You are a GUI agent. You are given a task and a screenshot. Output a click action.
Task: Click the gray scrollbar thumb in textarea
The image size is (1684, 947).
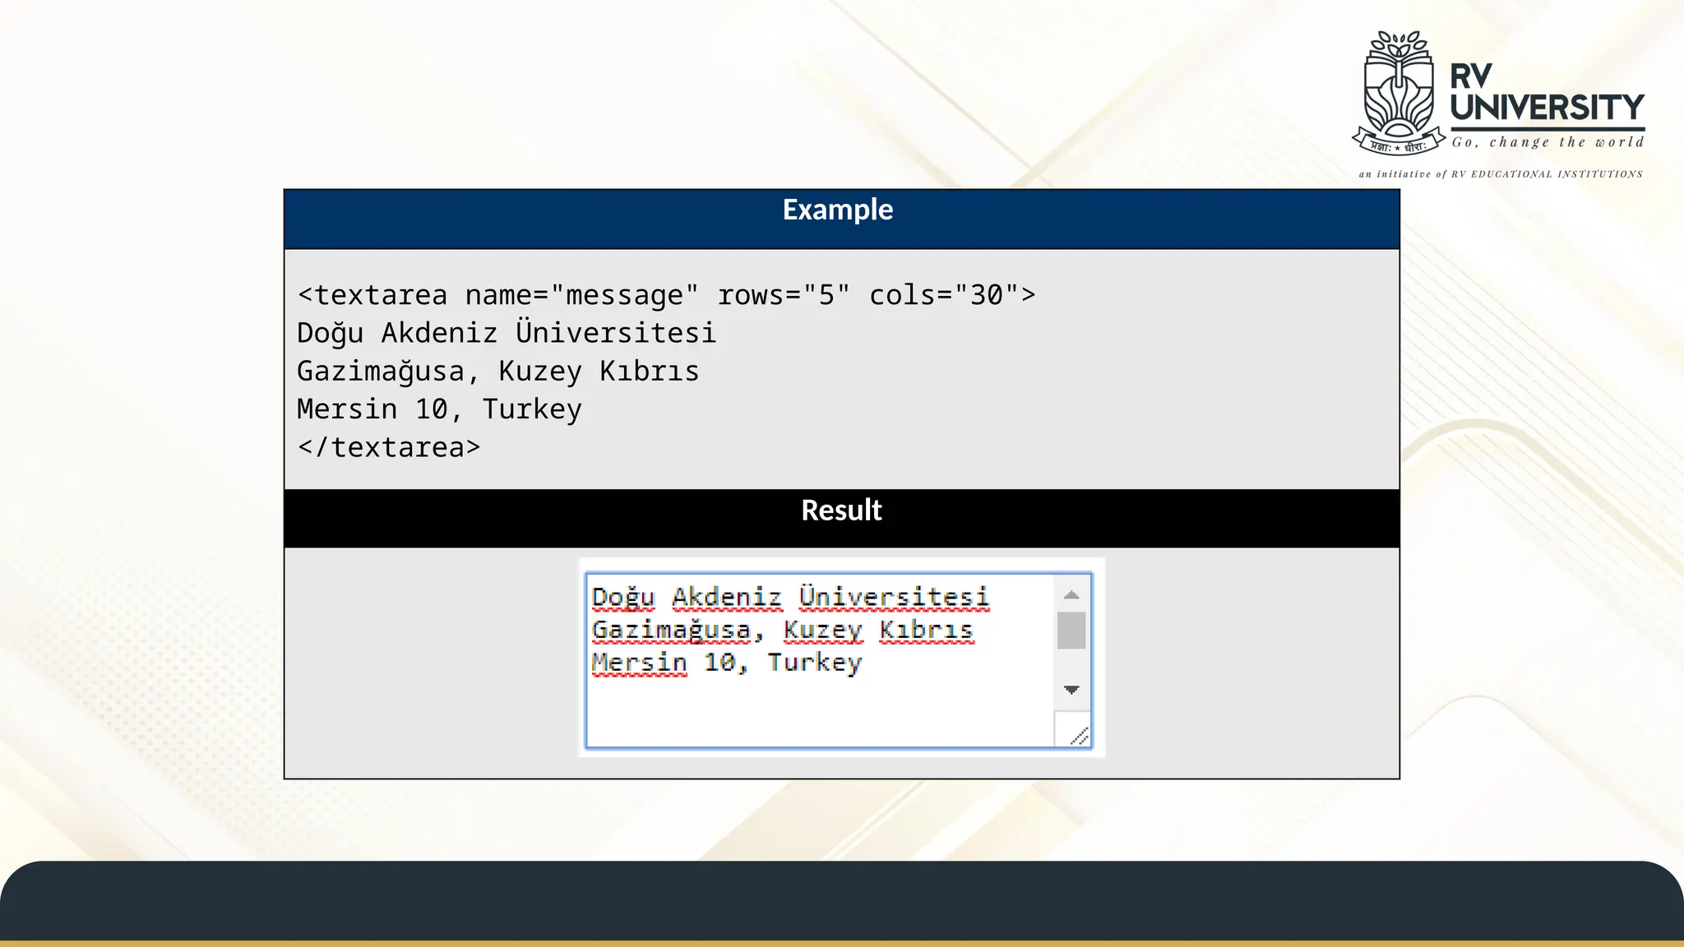coord(1071,631)
